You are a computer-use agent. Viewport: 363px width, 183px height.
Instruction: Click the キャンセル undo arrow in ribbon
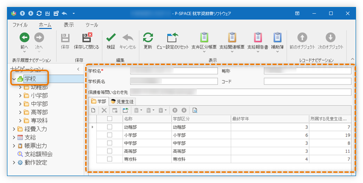click(x=128, y=38)
